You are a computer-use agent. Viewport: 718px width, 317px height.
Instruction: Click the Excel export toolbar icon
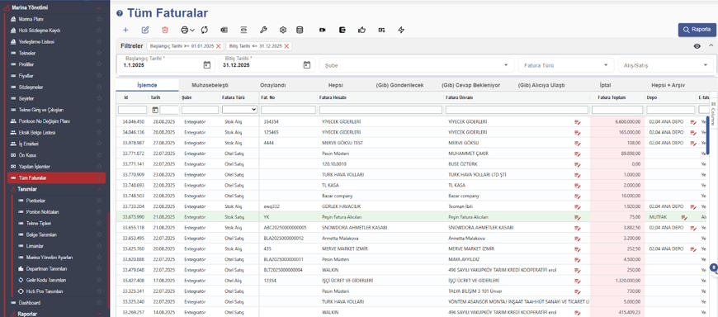(x=224, y=30)
